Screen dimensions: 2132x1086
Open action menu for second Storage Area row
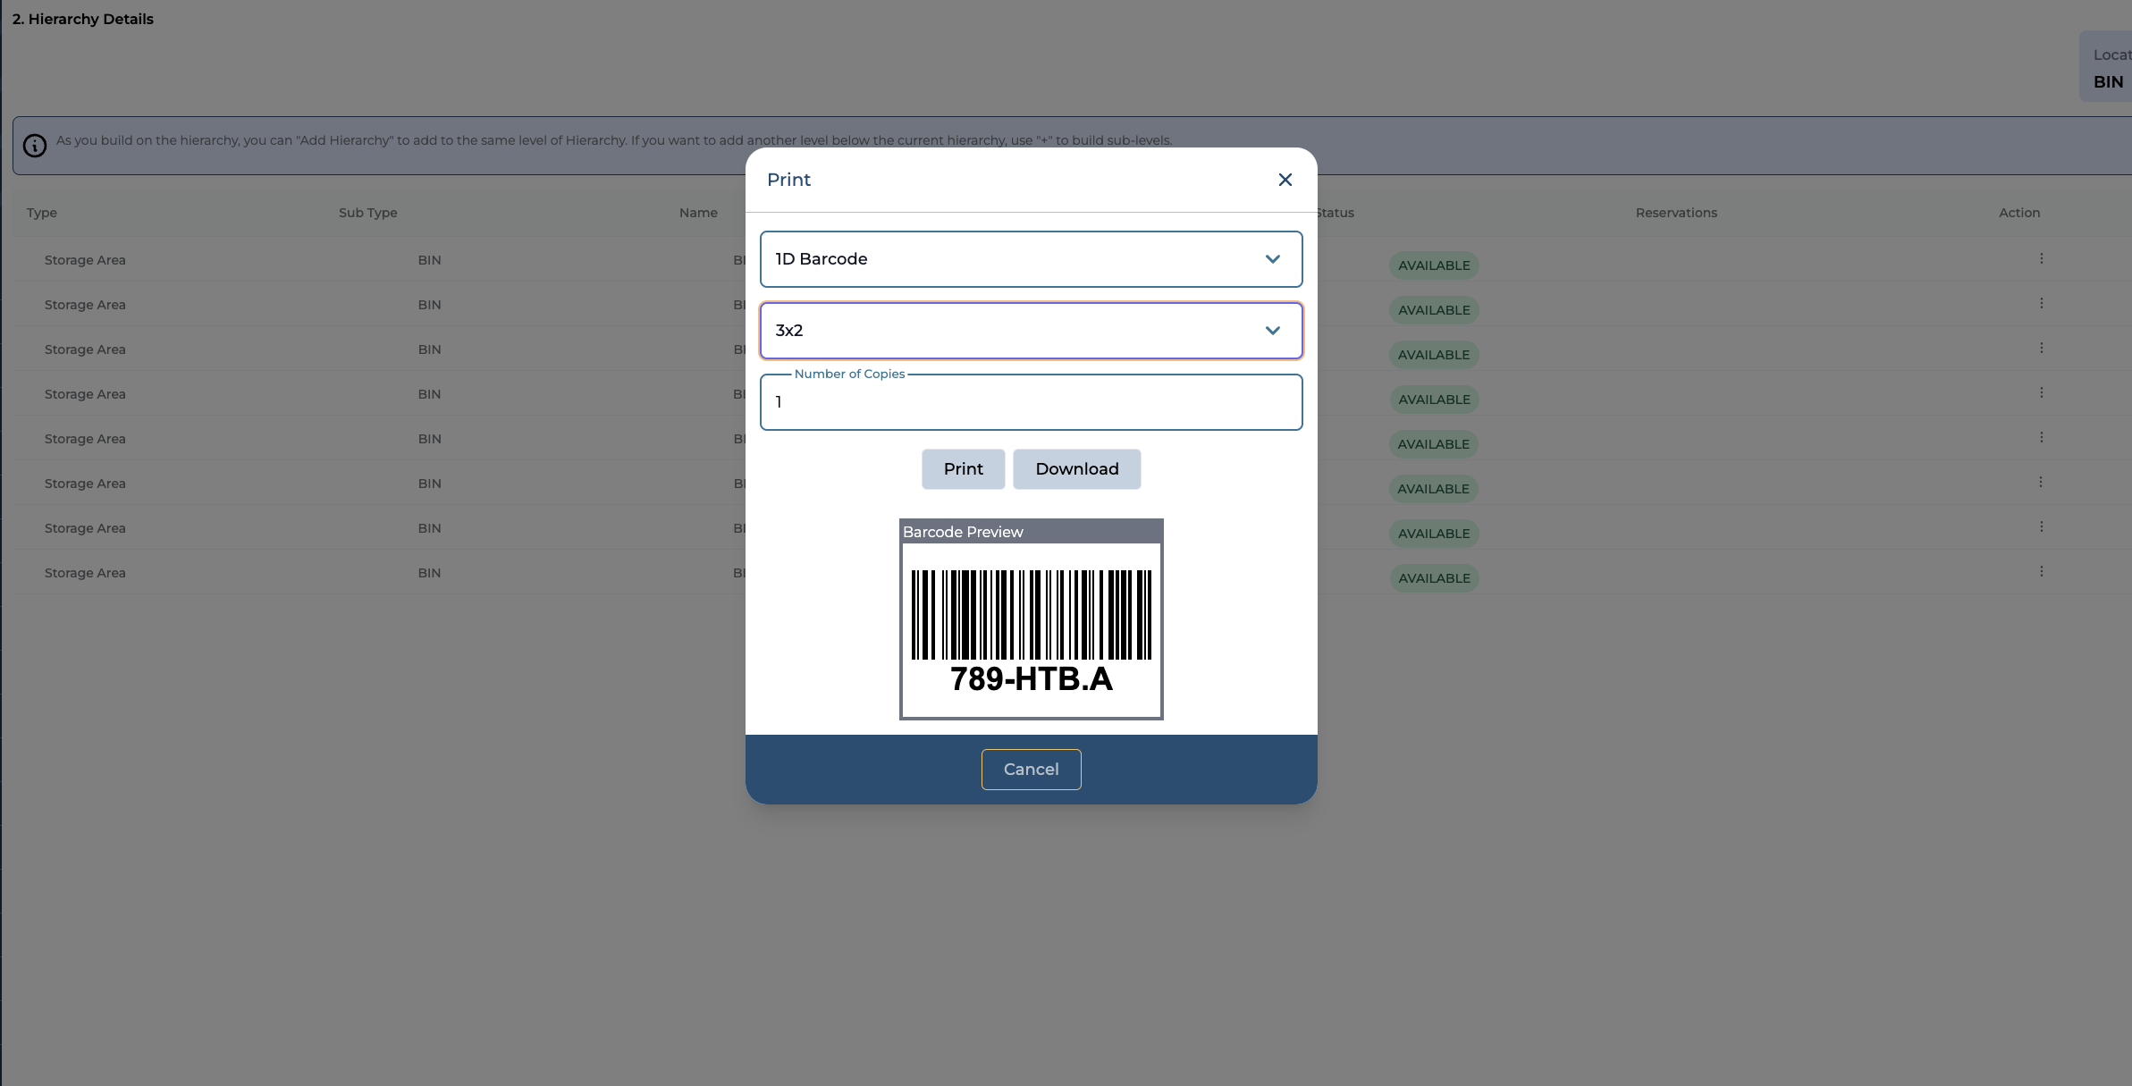pos(2041,303)
